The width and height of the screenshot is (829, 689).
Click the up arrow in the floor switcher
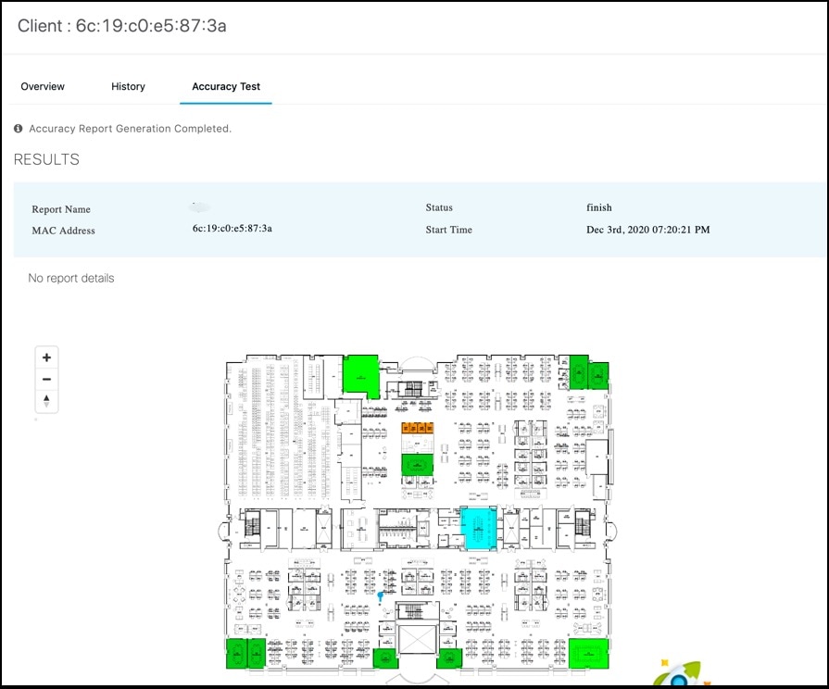pyautogui.click(x=46, y=397)
